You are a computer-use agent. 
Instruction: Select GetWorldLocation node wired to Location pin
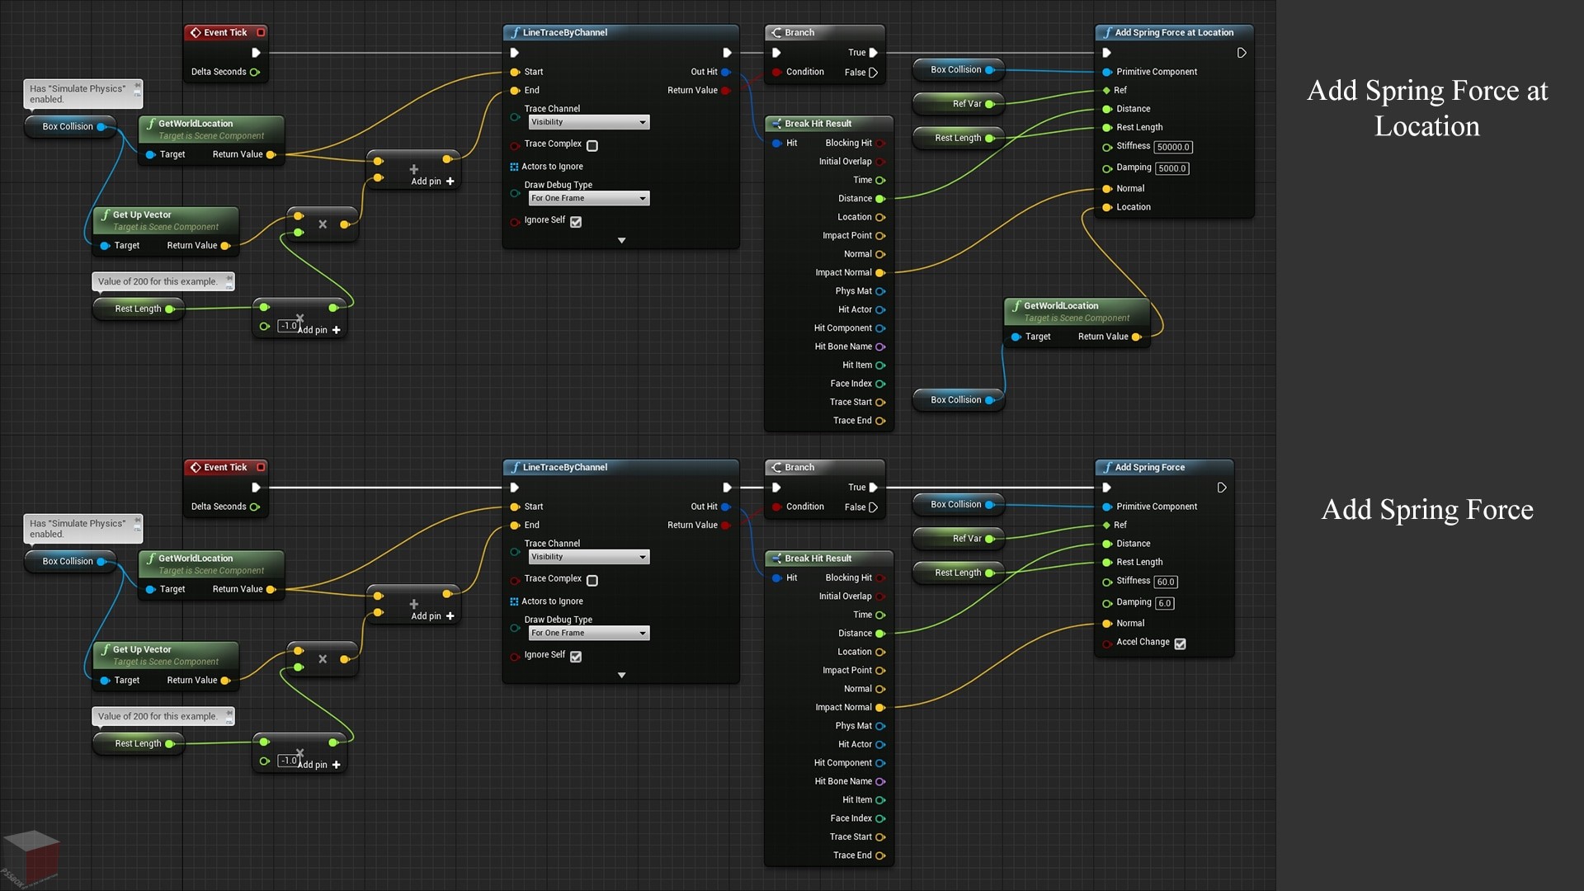[1077, 323]
